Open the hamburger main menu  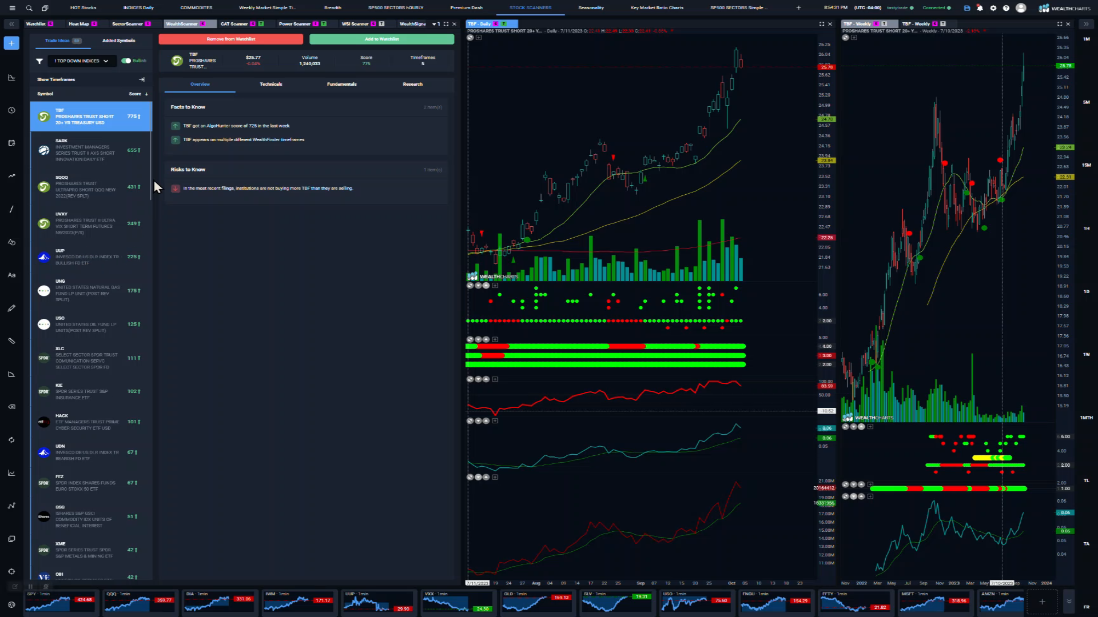pos(12,8)
